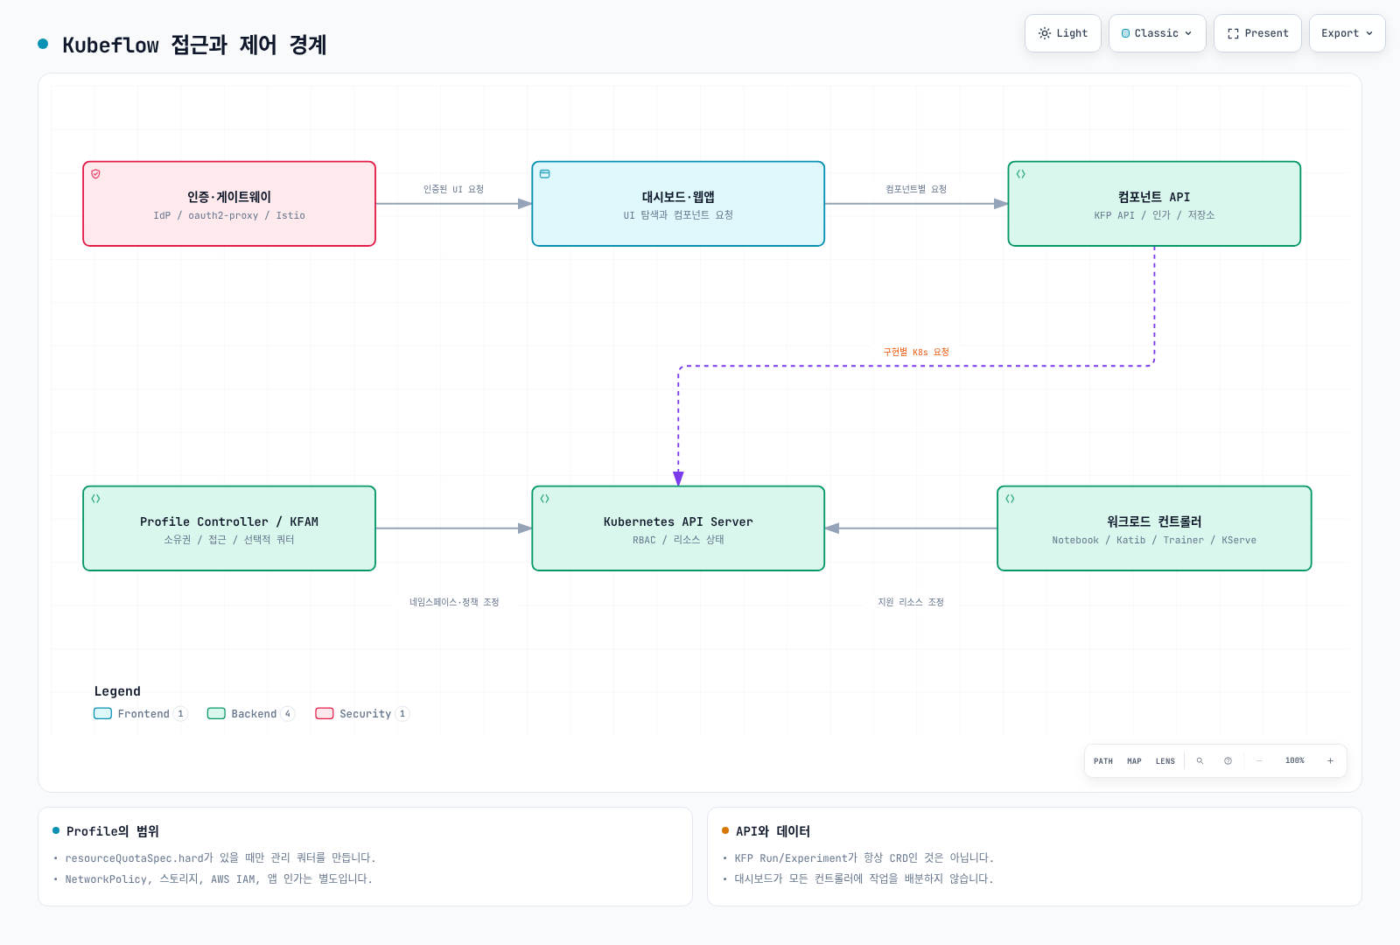Click the Security red legend swatch

(x=325, y=713)
